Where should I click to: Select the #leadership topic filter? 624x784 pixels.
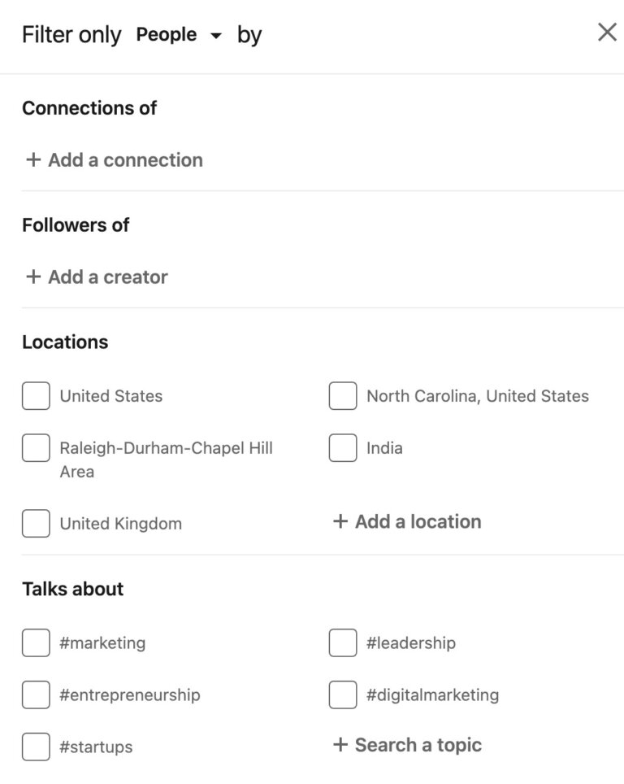342,642
